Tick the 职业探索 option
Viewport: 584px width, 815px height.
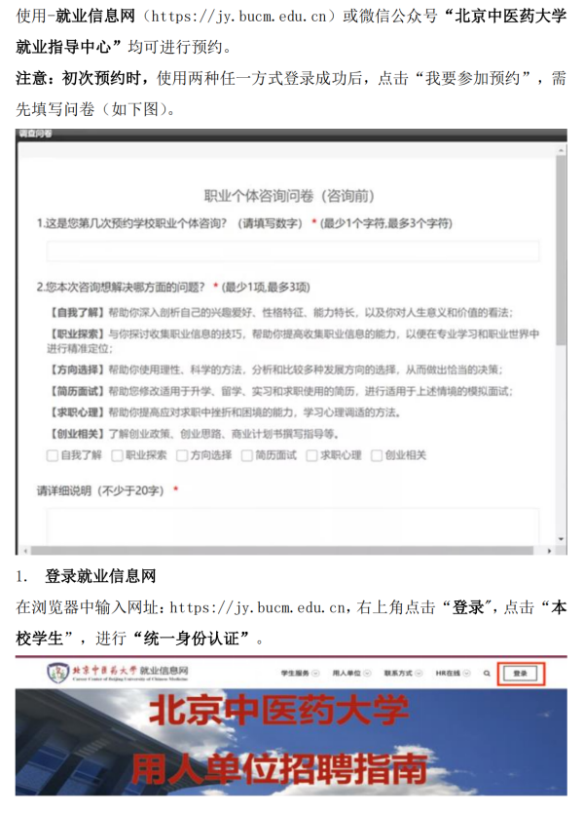(x=117, y=454)
